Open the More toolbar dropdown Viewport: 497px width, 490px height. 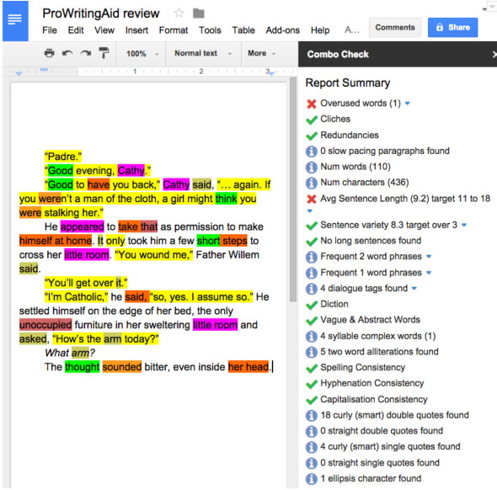tap(261, 53)
